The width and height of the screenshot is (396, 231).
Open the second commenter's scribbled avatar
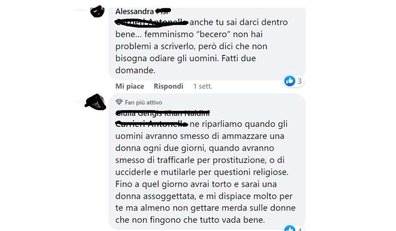96,102
